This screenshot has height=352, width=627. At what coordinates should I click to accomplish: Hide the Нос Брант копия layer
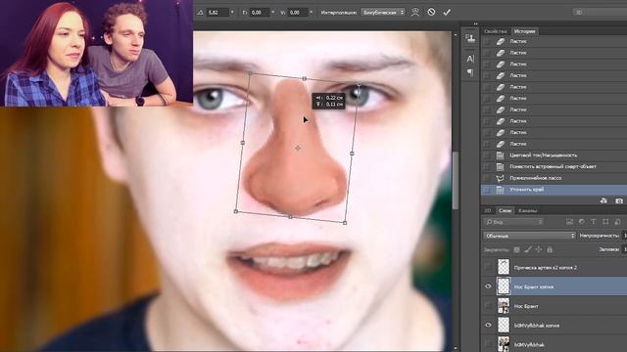(x=488, y=286)
